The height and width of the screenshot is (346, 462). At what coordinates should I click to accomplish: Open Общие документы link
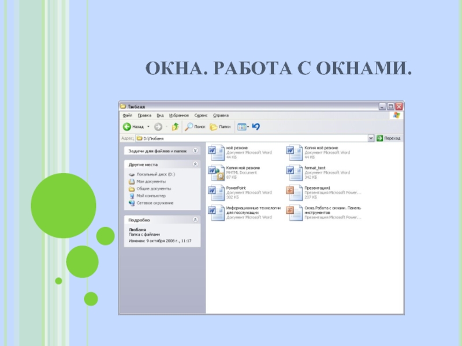point(154,189)
